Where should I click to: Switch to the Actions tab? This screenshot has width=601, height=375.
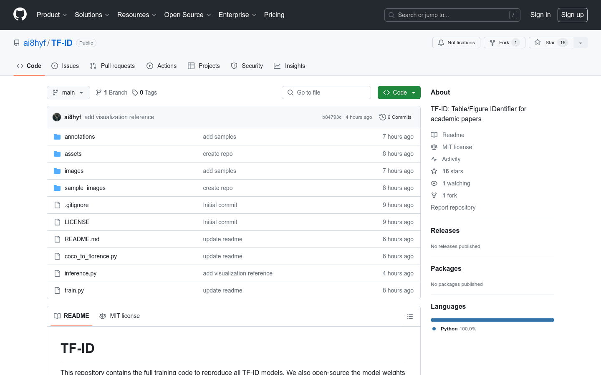click(x=162, y=66)
